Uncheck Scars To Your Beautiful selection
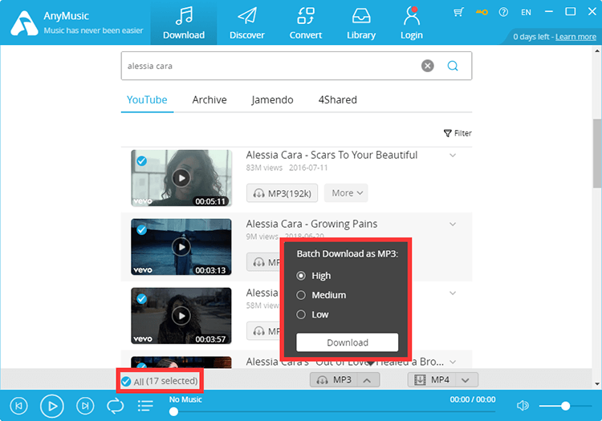602x421 pixels. pyautogui.click(x=141, y=161)
